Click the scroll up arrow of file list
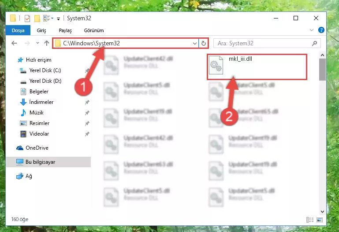The width and height of the screenshot is (339, 232). click(x=322, y=55)
